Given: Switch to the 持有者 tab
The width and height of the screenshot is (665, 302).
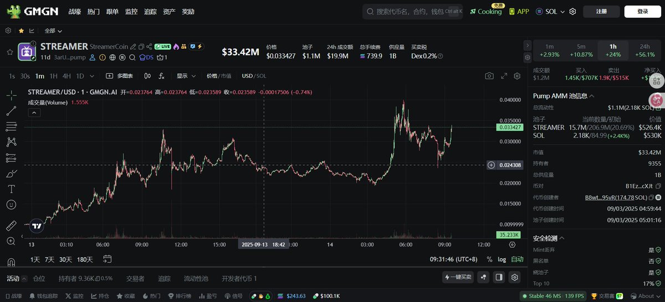Looking at the screenshot, I should [x=85, y=278].
